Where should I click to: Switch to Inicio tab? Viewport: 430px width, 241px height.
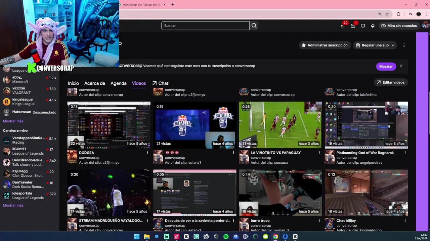[73, 83]
